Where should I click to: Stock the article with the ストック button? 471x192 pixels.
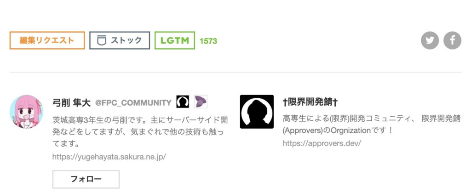[120, 40]
